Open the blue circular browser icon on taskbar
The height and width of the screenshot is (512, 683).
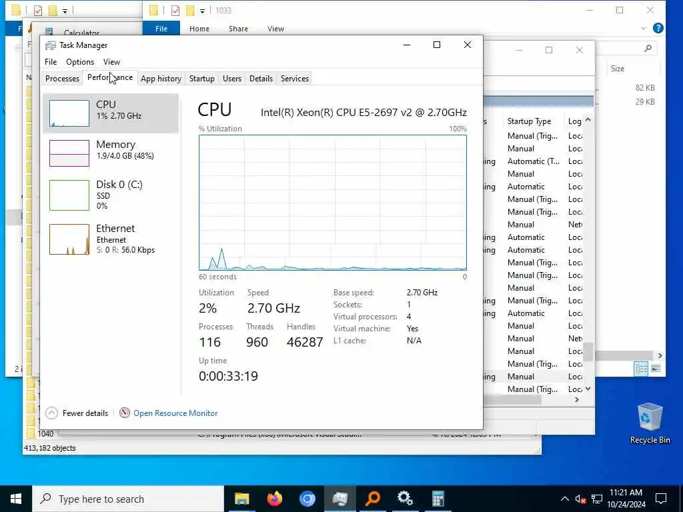point(307,499)
